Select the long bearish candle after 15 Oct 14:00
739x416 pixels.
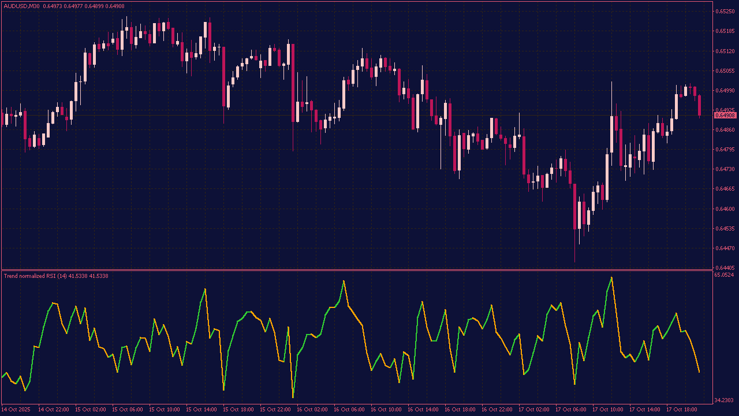pyautogui.click(x=223, y=75)
